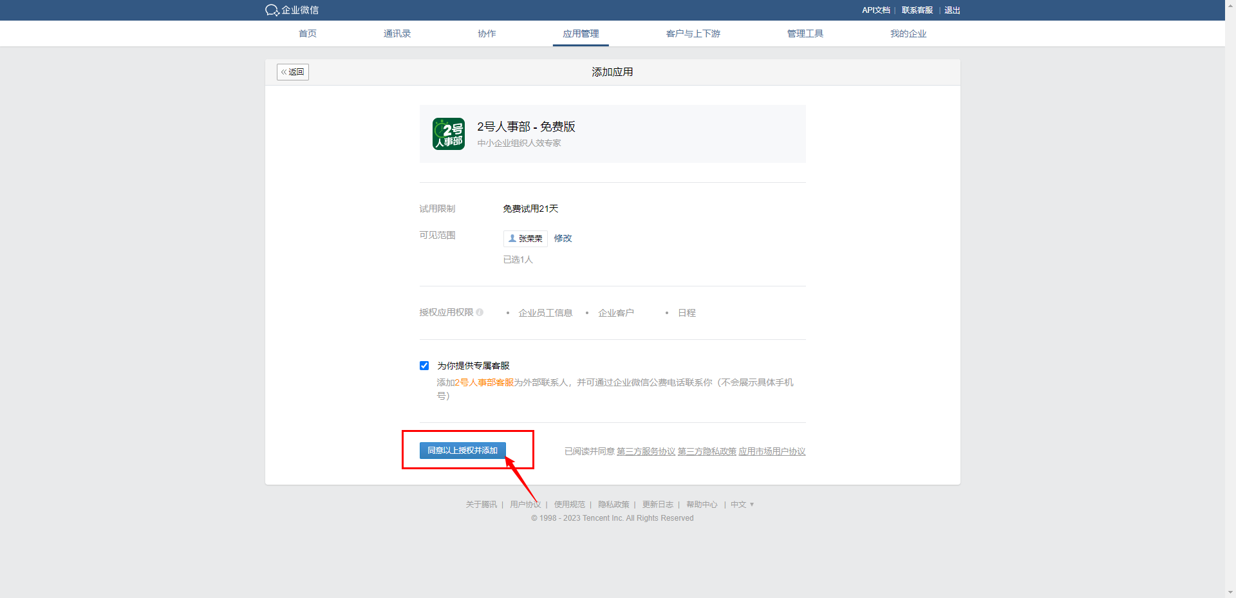Open 关于腾讯 footer link
Image resolution: width=1236 pixels, height=598 pixels.
pyautogui.click(x=482, y=505)
